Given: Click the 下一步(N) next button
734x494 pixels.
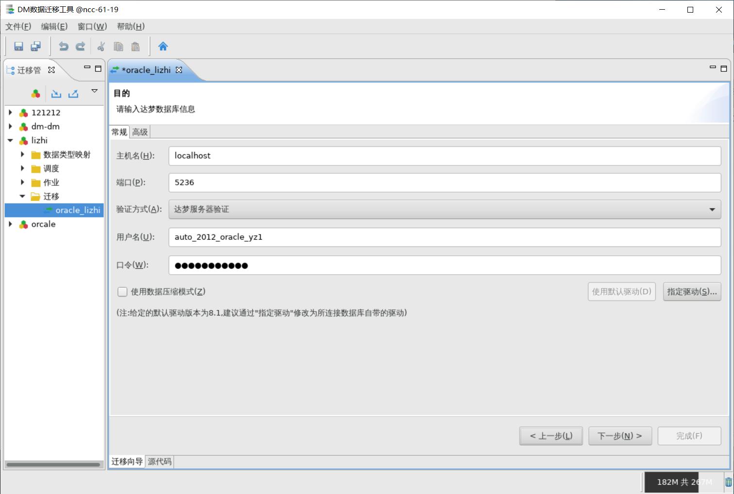Looking at the screenshot, I should (620, 436).
